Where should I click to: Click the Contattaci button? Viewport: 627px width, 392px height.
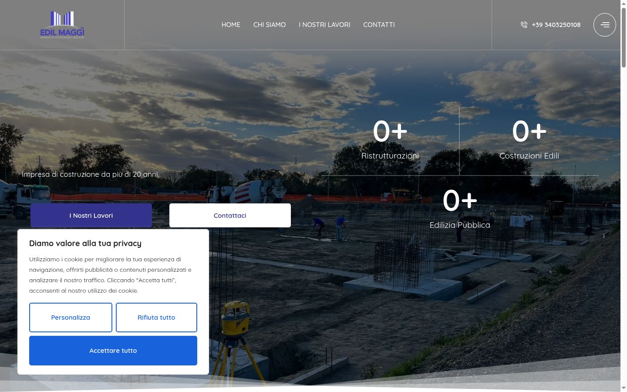pyautogui.click(x=230, y=215)
